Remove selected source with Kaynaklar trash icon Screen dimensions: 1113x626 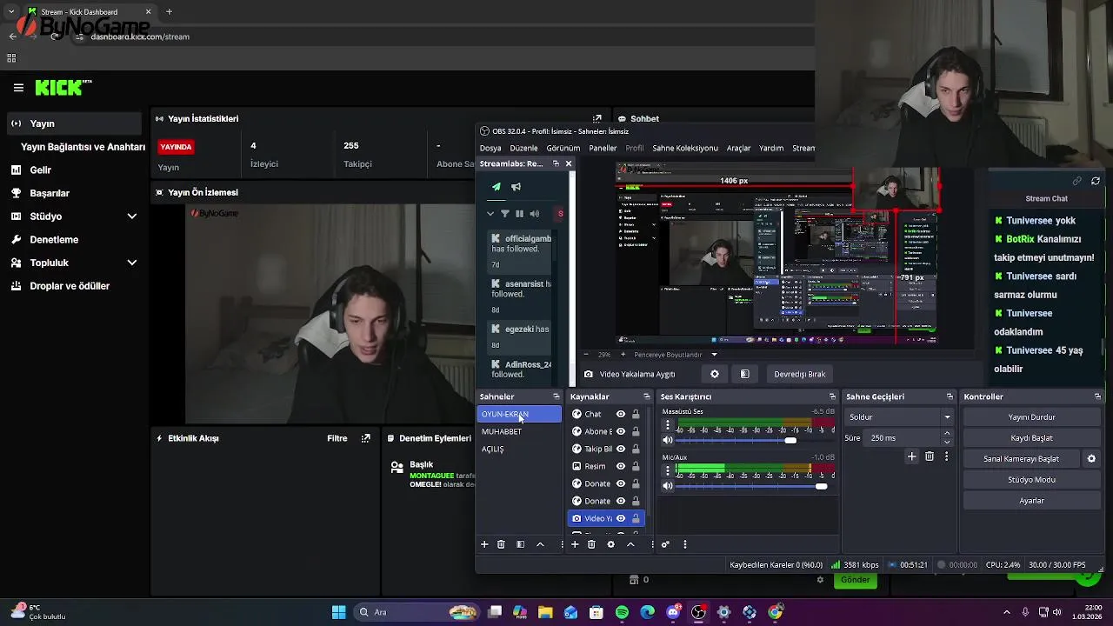point(591,544)
